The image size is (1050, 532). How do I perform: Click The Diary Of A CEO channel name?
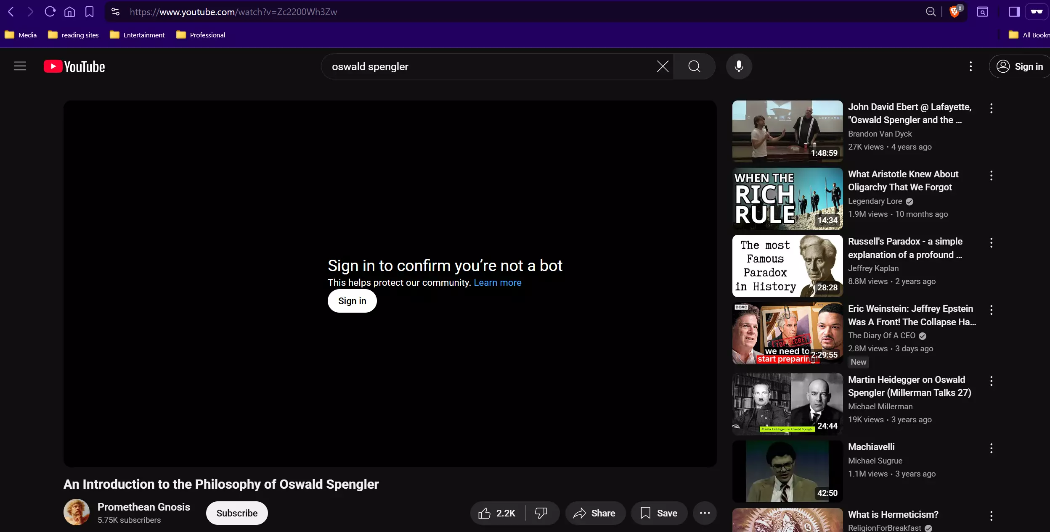click(882, 335)
